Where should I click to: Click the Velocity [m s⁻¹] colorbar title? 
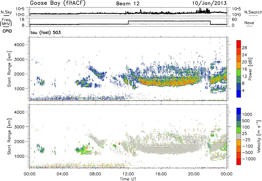(x=259, y=136)
